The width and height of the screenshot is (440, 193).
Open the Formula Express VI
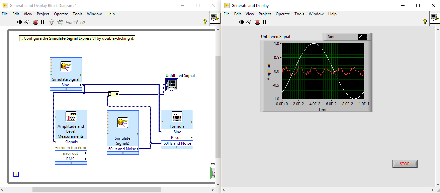point(177,117)
